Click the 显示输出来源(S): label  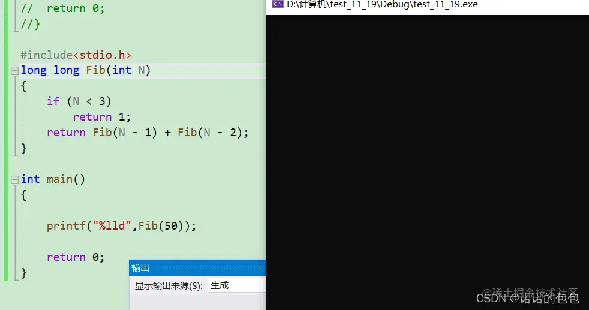point(169,286)
